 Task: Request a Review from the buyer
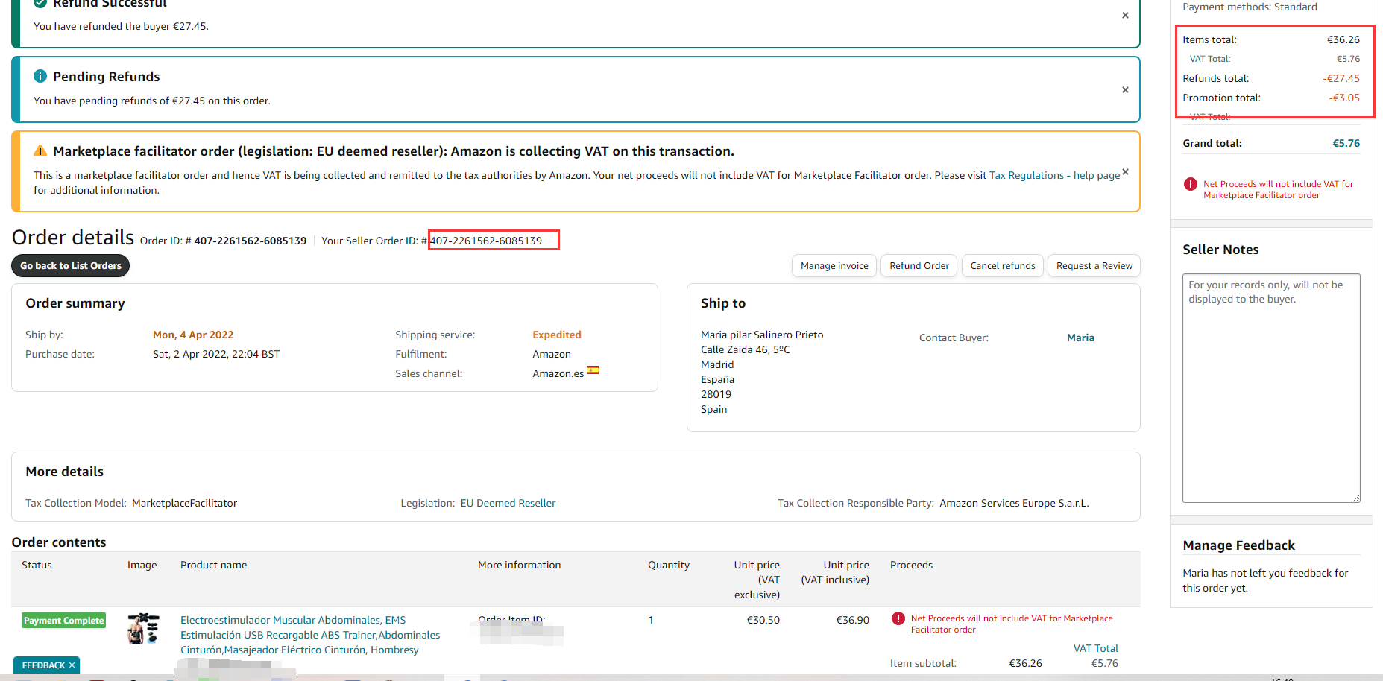click(1094, 266)
